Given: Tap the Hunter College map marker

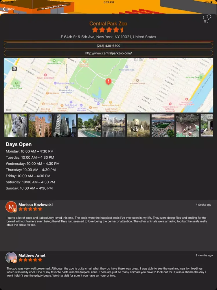Looking at the screenshot, I should pos(137,80).
